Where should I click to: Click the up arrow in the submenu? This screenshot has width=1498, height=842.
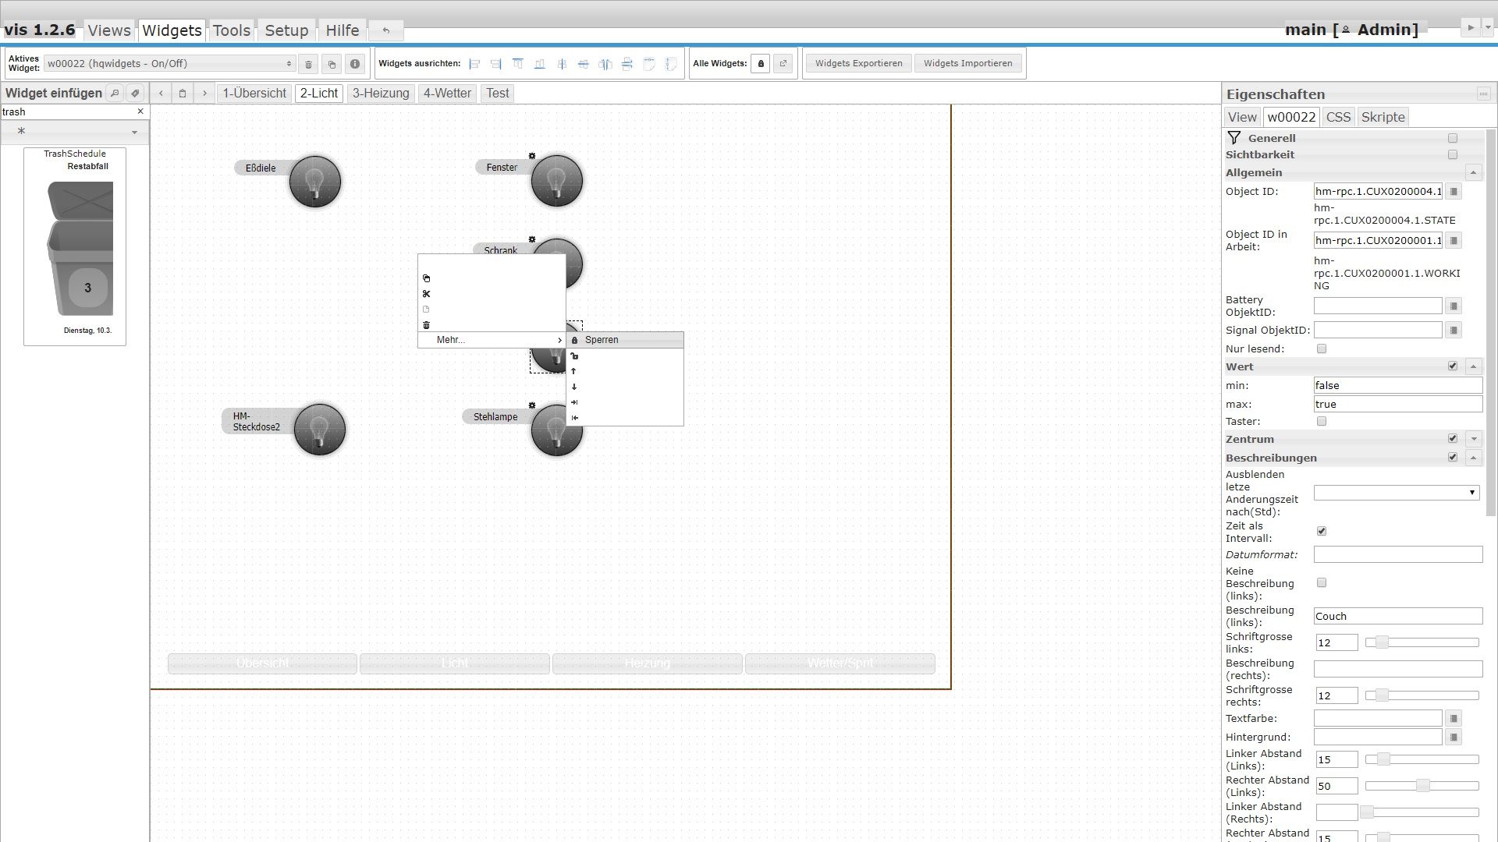coord(574,371)
